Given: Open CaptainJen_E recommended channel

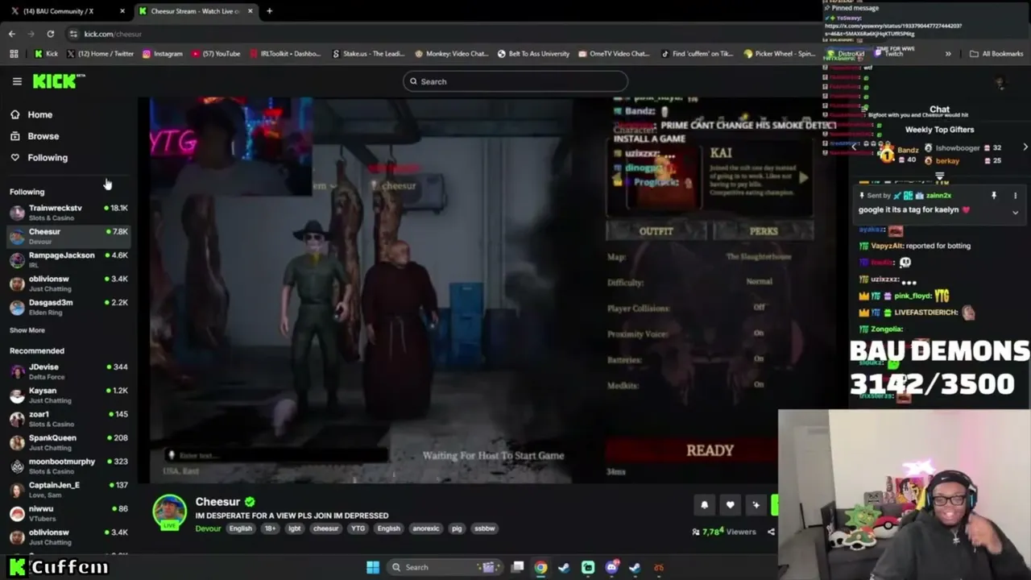Looking at the screenshot, I should [x=68, y=490].
